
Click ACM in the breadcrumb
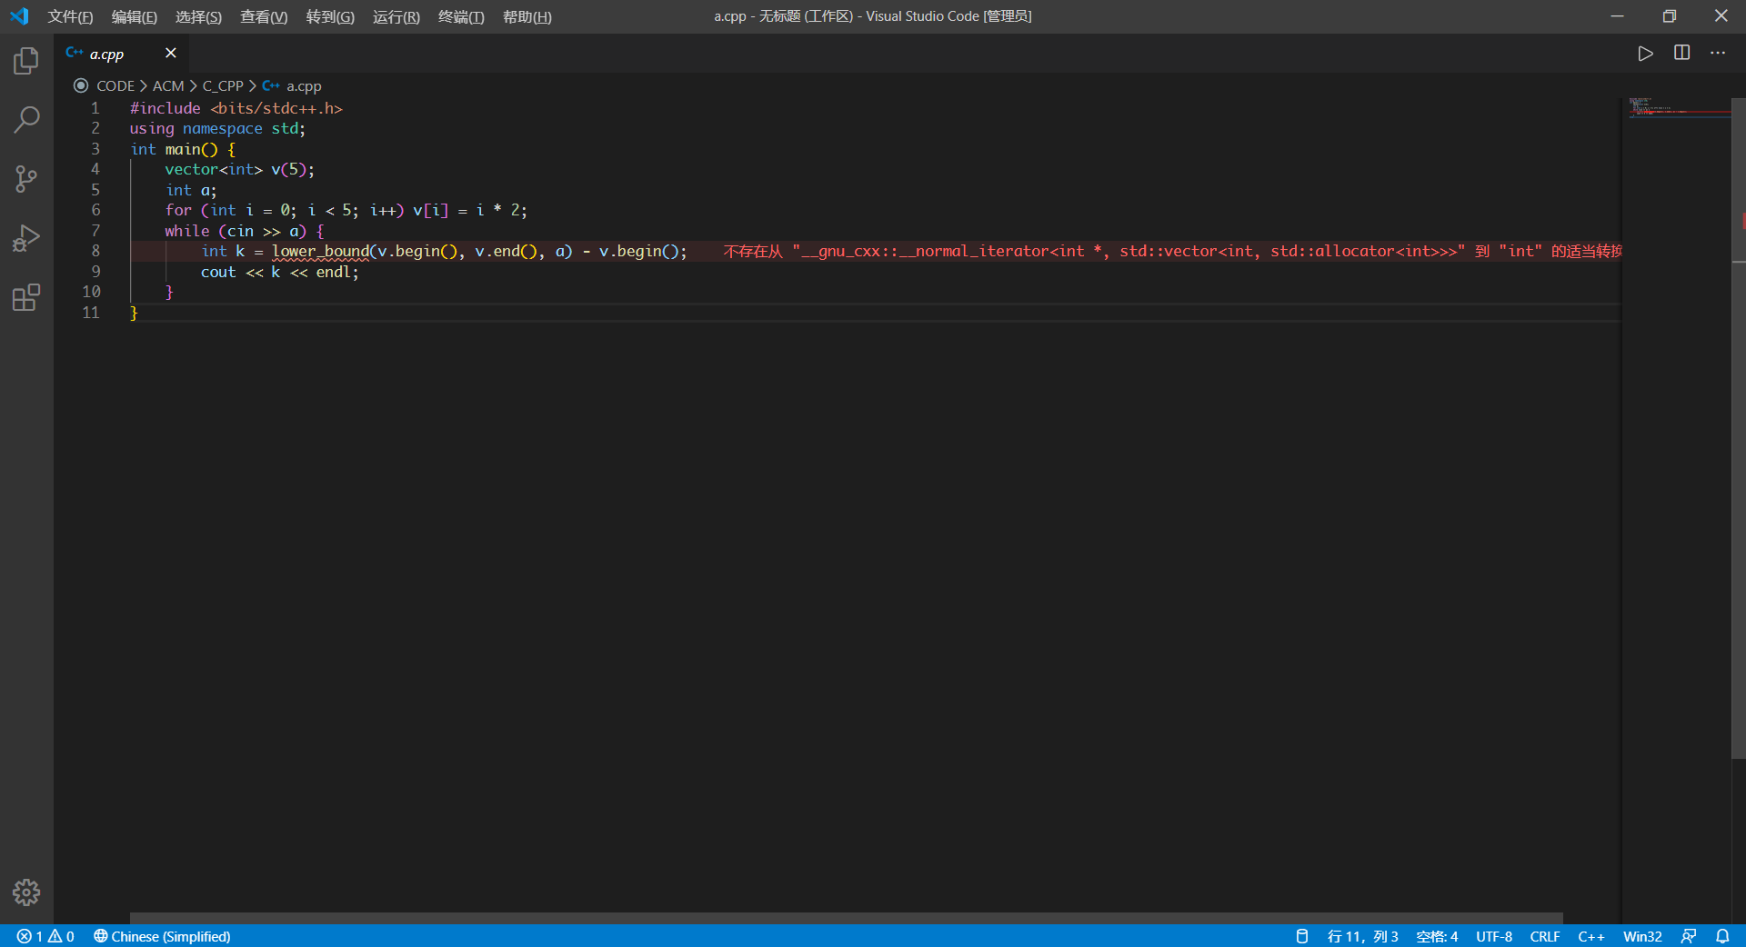168,85
